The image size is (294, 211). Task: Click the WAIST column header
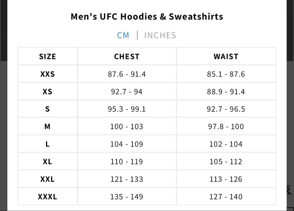(226, 56)
